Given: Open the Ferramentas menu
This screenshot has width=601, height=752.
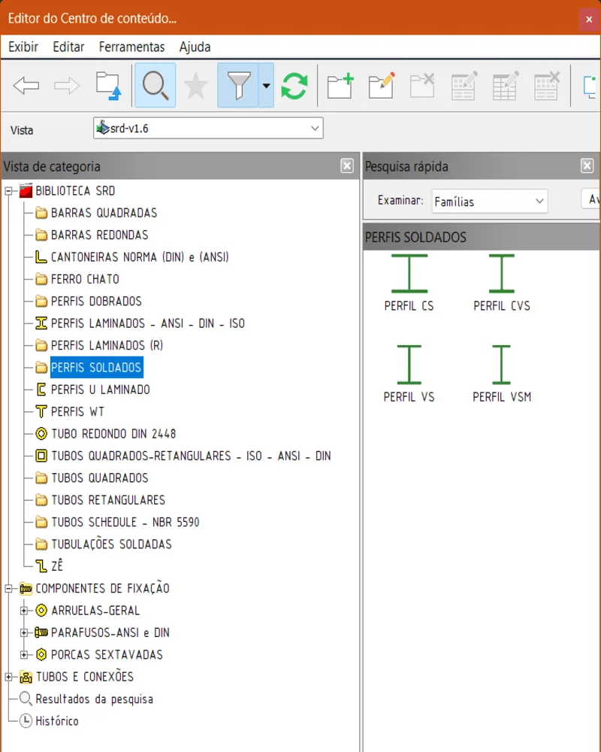Looking at the screenshot, I should tap(131, 47).
